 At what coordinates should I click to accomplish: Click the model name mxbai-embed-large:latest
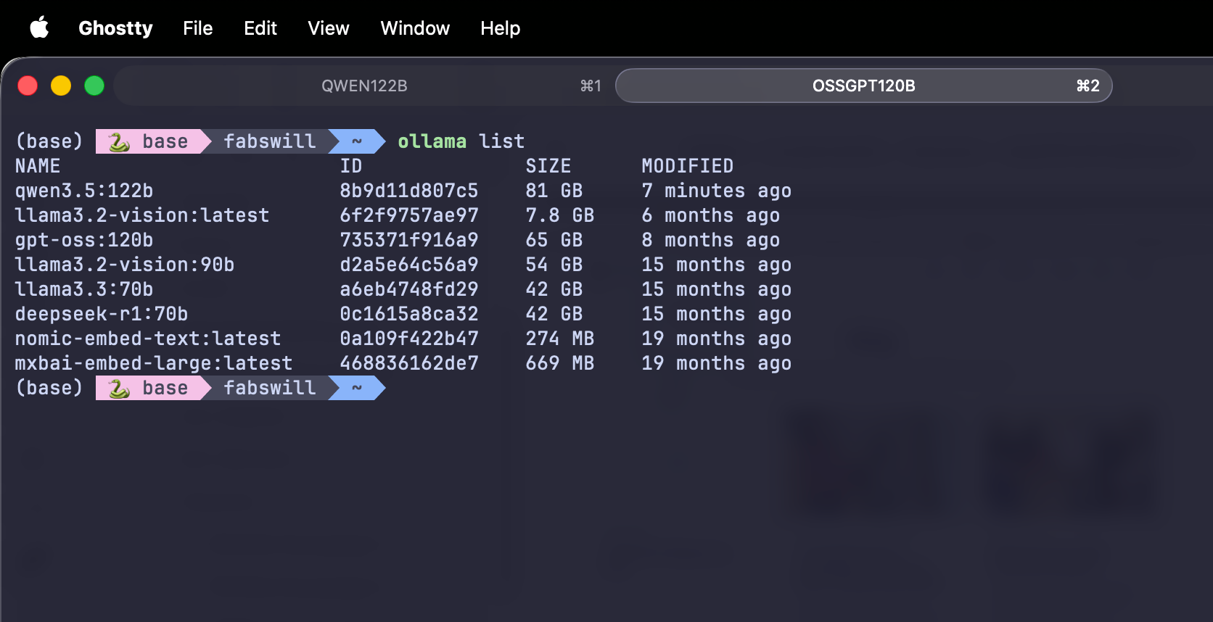click(x=154, y=363)
